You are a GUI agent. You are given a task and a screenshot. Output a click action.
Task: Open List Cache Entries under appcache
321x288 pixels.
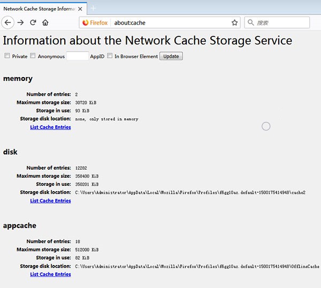click(50, 274)
